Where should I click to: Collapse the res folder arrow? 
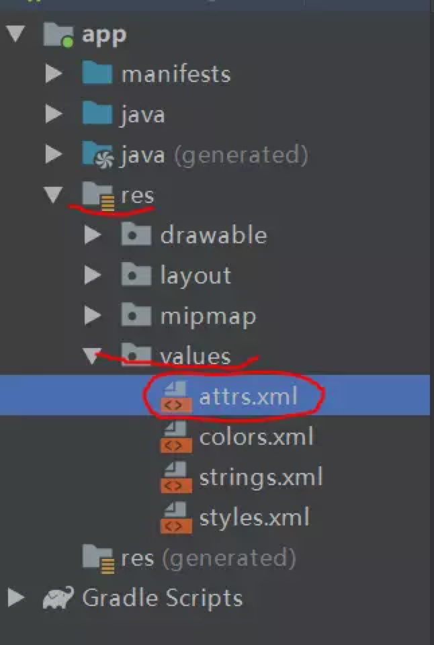(x=54, y=195)
